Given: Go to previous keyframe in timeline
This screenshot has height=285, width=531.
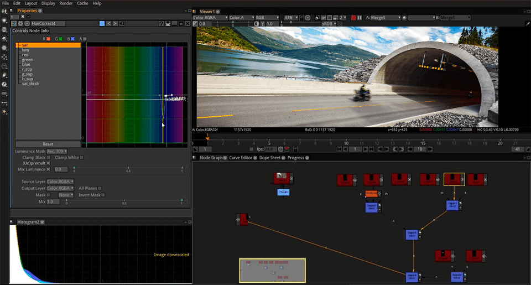Looking at the screenshot, I should 395,149.
